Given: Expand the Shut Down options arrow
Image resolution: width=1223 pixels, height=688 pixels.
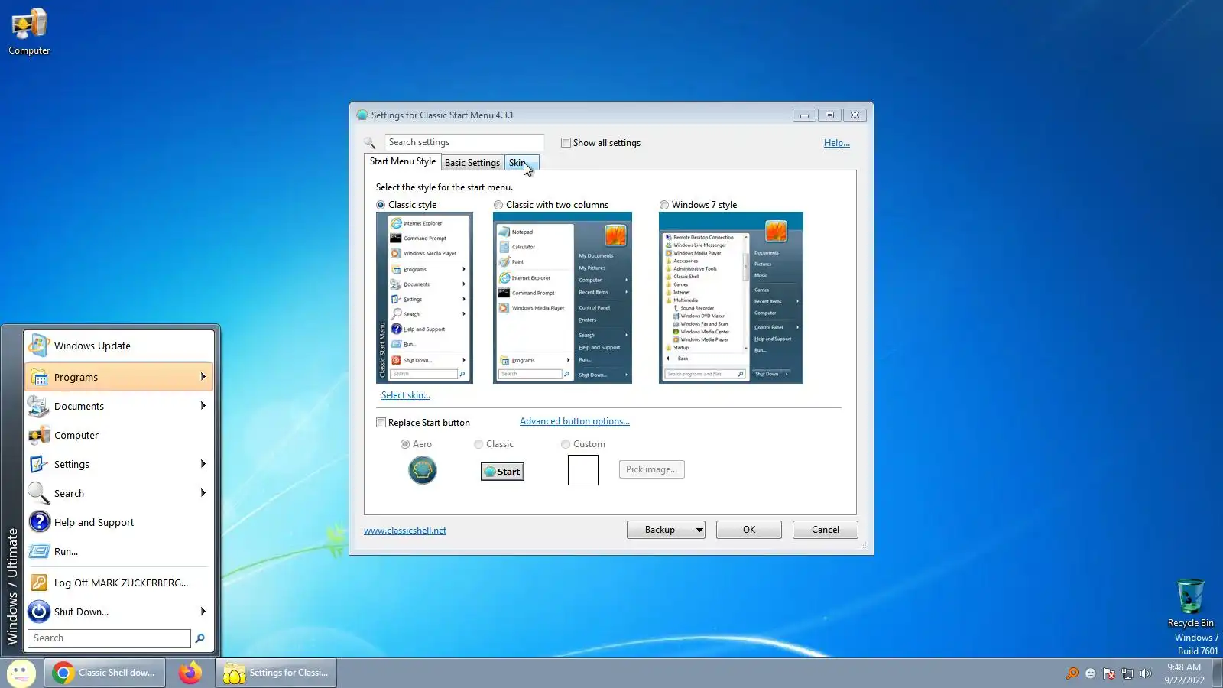Looking at the screenshot, I should 203,612.
